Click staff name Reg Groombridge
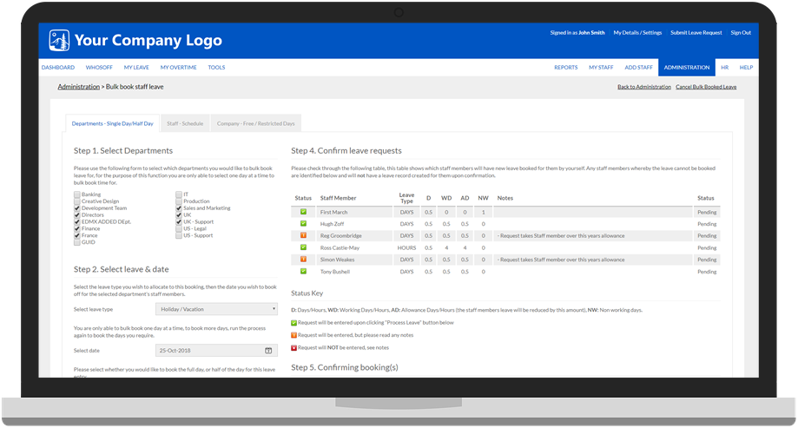Viewport: 798px width, 428px height. [x=341, y=235]
